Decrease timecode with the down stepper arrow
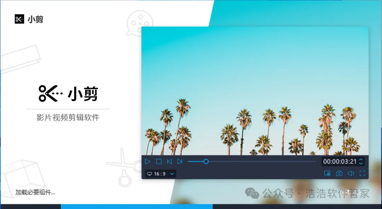 (361, 163)
